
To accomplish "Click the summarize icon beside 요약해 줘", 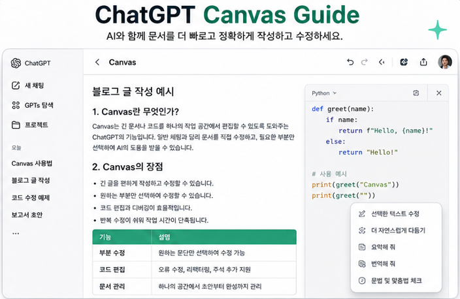I will coord(362,247).
